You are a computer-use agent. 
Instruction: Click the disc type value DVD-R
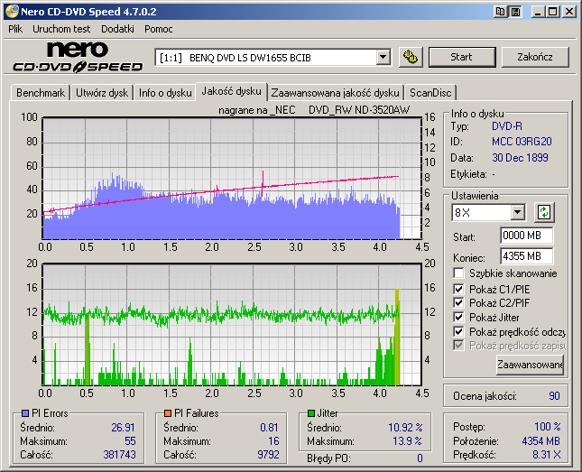pos(506,126)
